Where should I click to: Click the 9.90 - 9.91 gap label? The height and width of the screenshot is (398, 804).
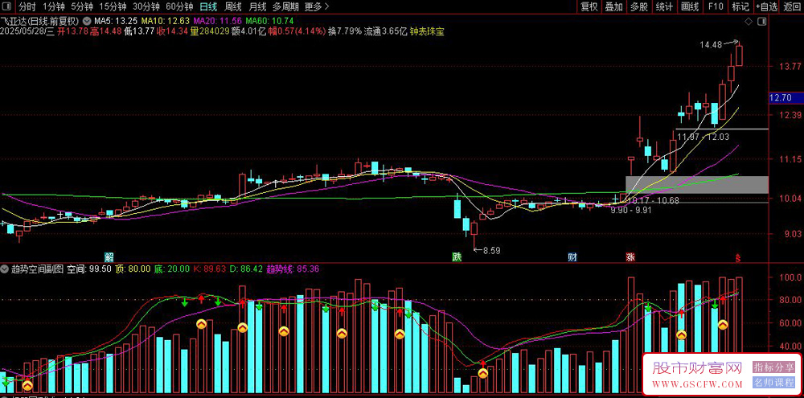[630, 210]
